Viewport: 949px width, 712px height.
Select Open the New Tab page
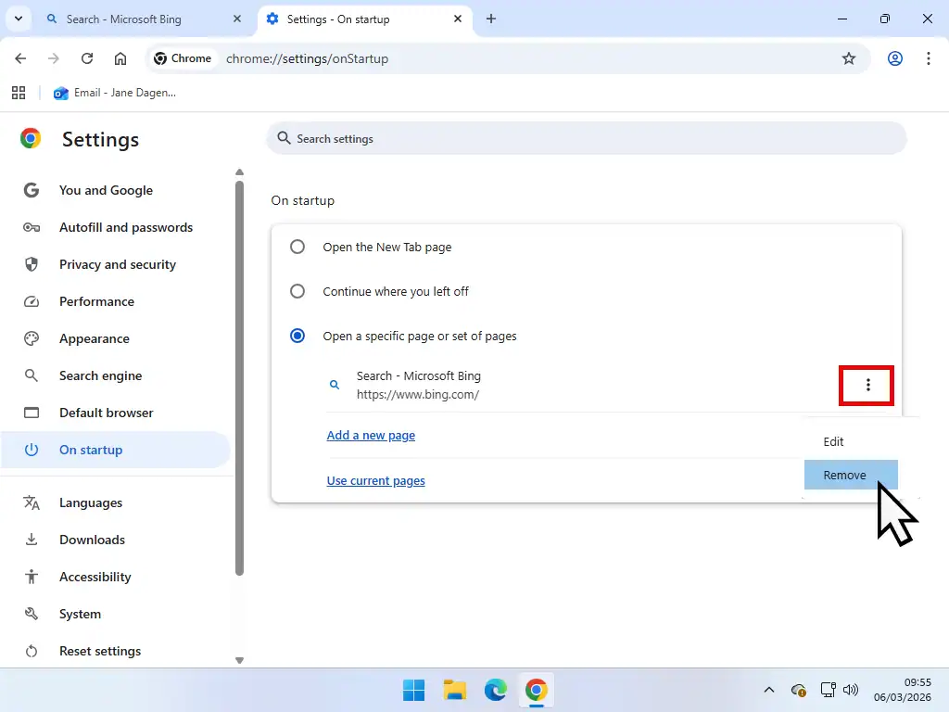(x=297, y=247)
